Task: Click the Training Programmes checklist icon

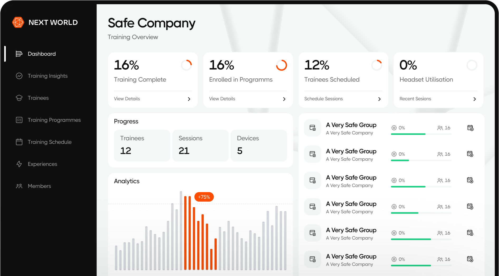Action: pos(19,120)
